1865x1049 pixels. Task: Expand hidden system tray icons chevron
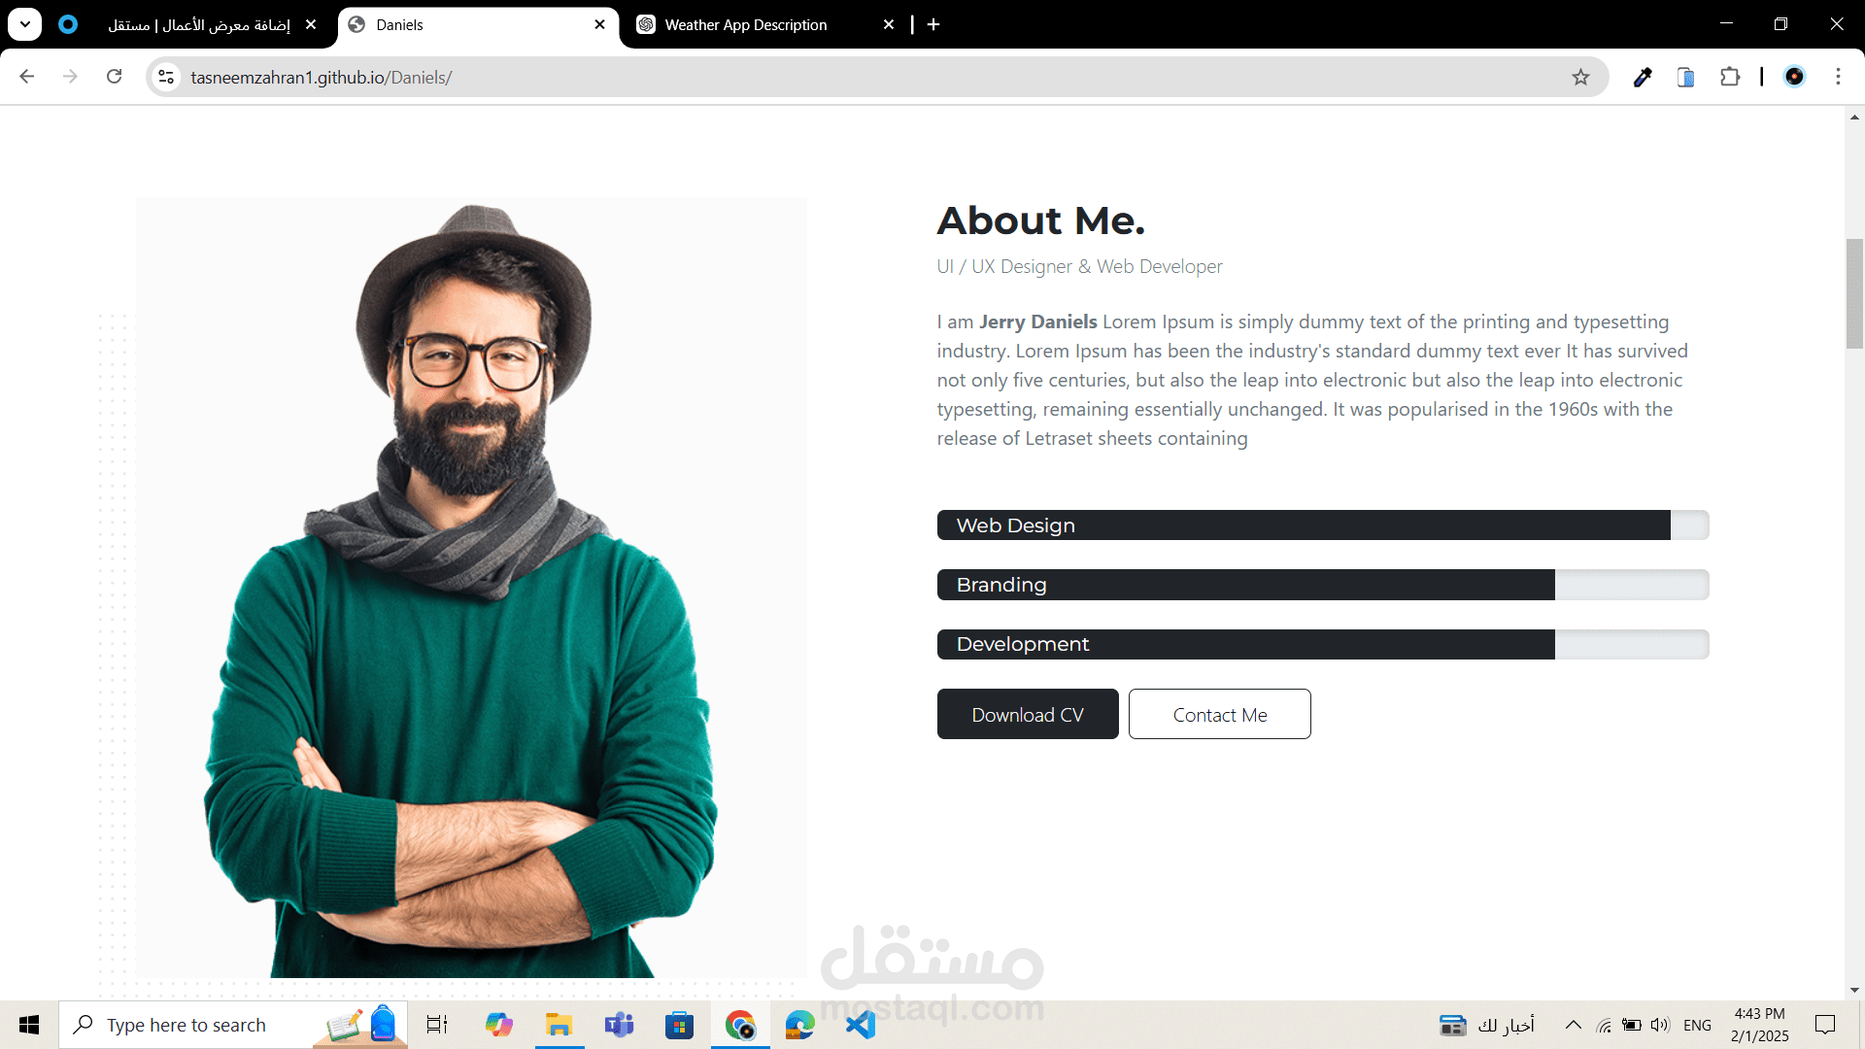(x=1573, y=1025)
